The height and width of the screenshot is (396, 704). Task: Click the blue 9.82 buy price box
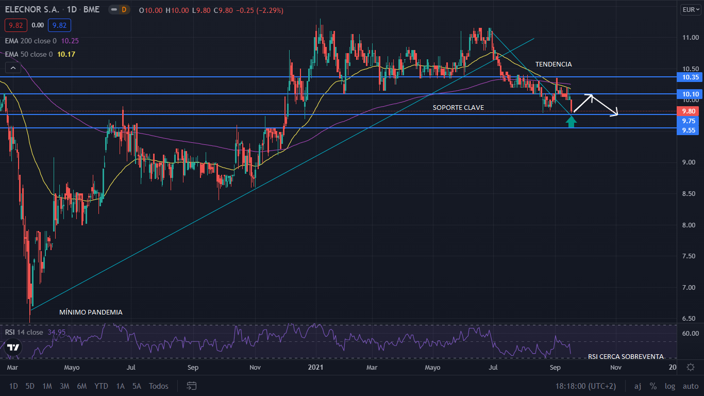click(x=59, y=25)
